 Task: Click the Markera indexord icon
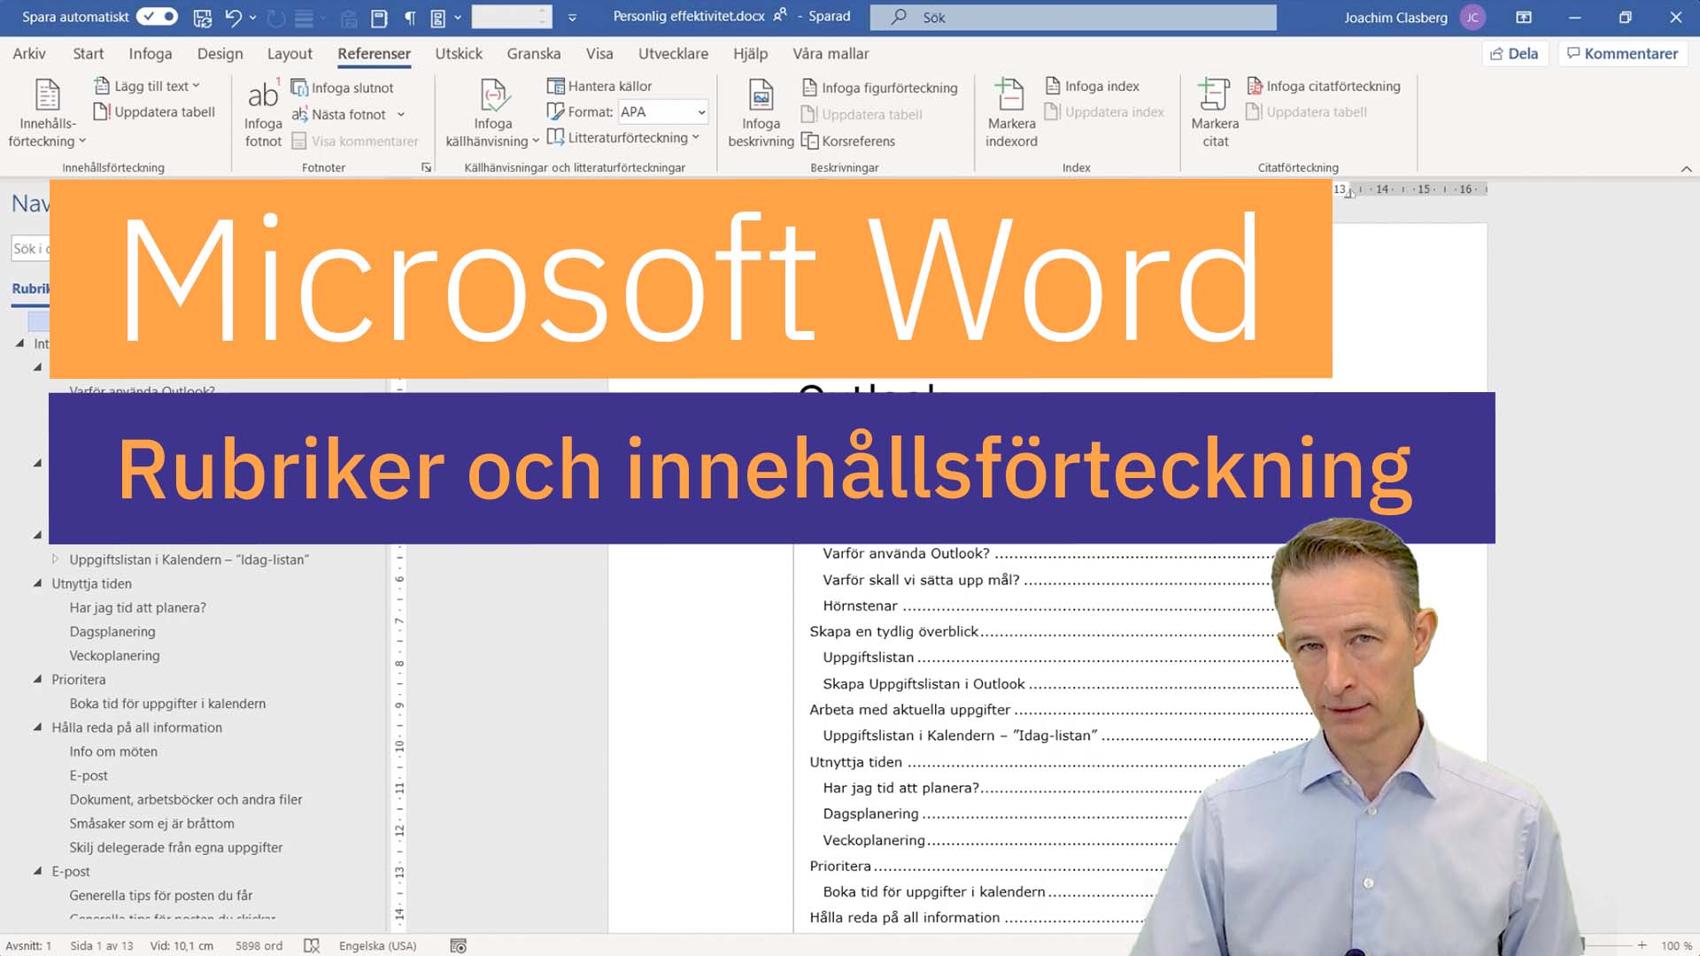[1010, 96]
